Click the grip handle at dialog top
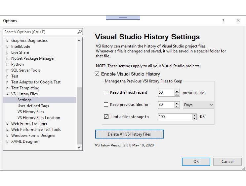246x186 pixels. pos(123,18)
